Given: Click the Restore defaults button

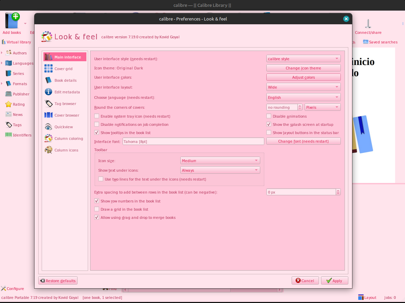Looking at the screenshot, I should (58, 281).
